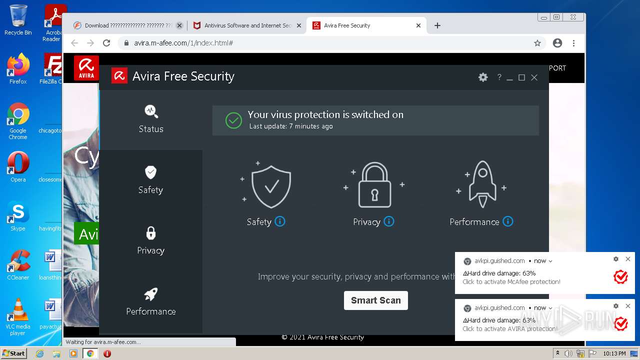Click the taskbar clock
Image resolution: width=640 pixels, height=360 pixels.
point(614,353)
